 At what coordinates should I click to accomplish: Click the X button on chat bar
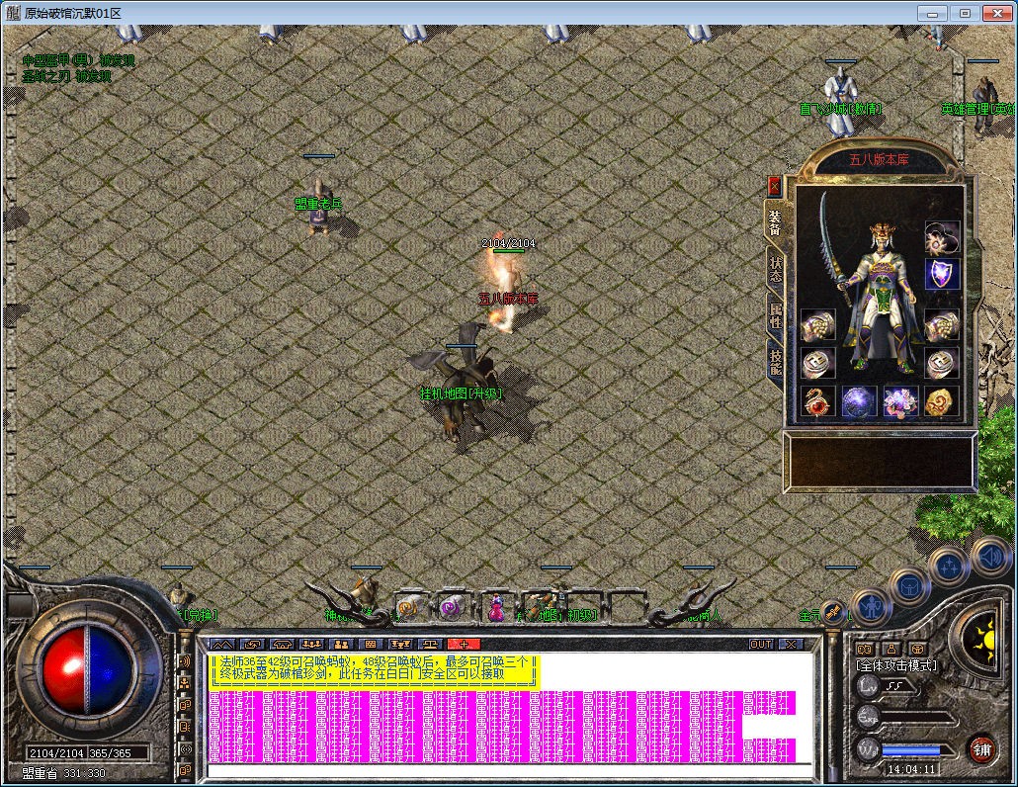(x=791, y=645)
